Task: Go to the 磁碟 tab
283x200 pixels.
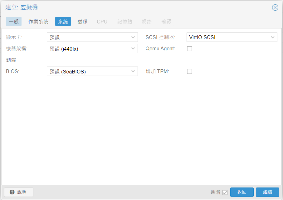Action: (x=82, y=22)
